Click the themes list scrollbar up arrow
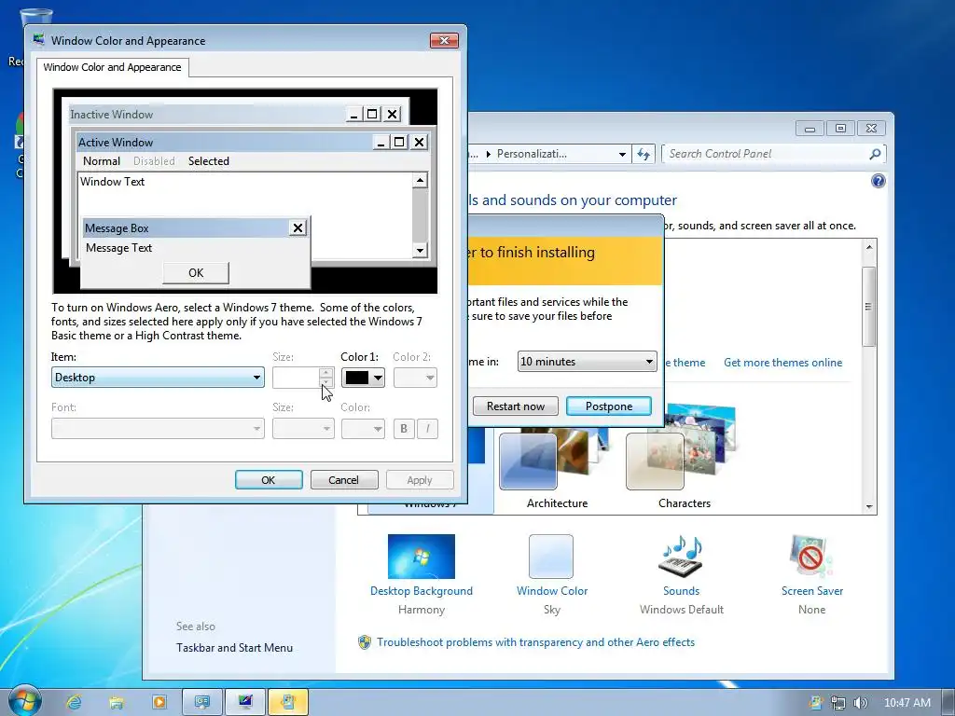 tap(869, 246)
